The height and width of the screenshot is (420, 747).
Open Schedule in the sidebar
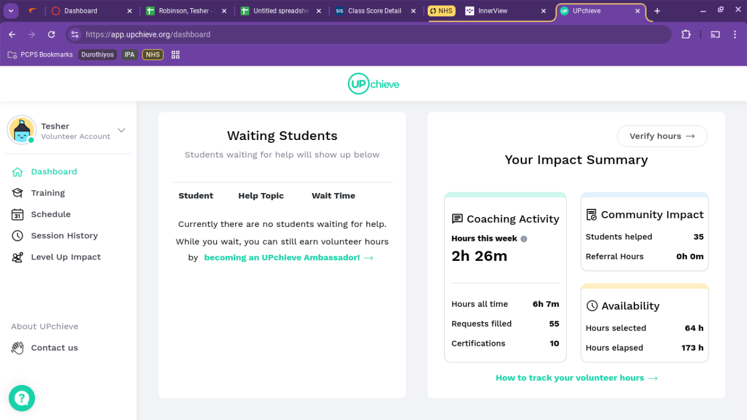coord(51,214)
